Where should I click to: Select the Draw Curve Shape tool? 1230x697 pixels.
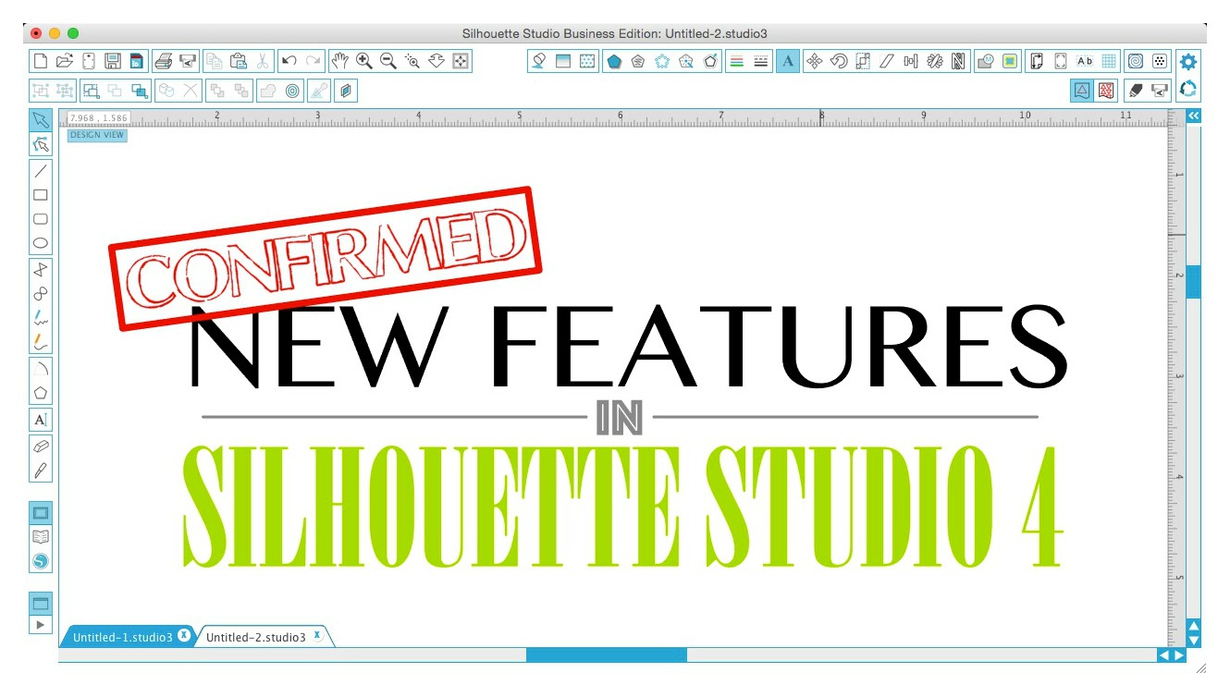pyautogui.click(x=41, y=294)
